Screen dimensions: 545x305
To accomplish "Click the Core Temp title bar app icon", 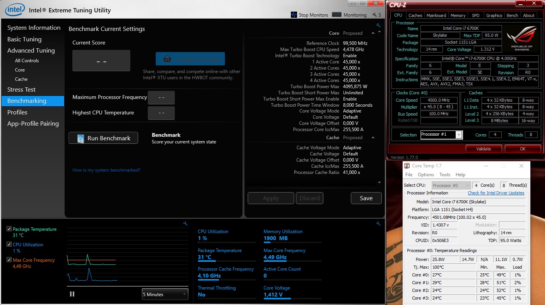I will [407, 166].
